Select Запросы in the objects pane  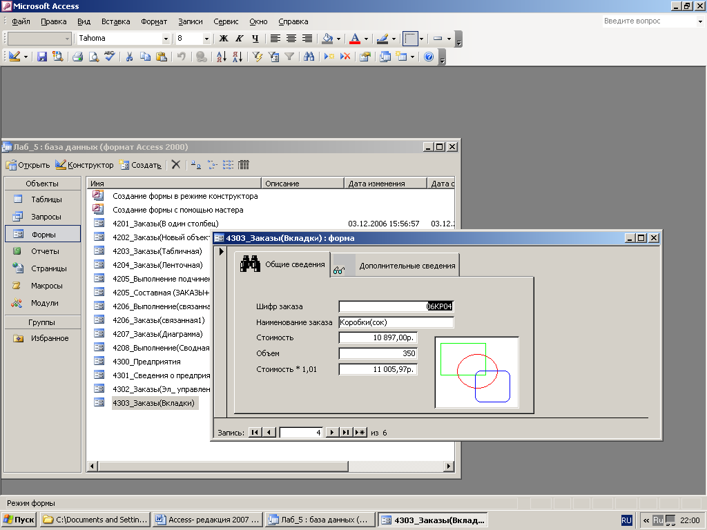[x=43, y=217]
